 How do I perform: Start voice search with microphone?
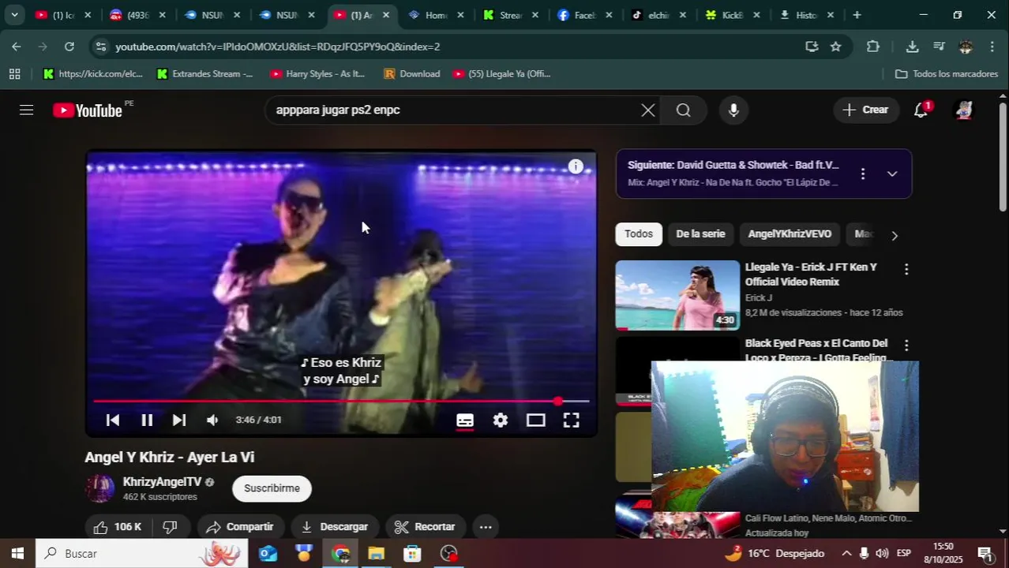(x=733, y=110)
